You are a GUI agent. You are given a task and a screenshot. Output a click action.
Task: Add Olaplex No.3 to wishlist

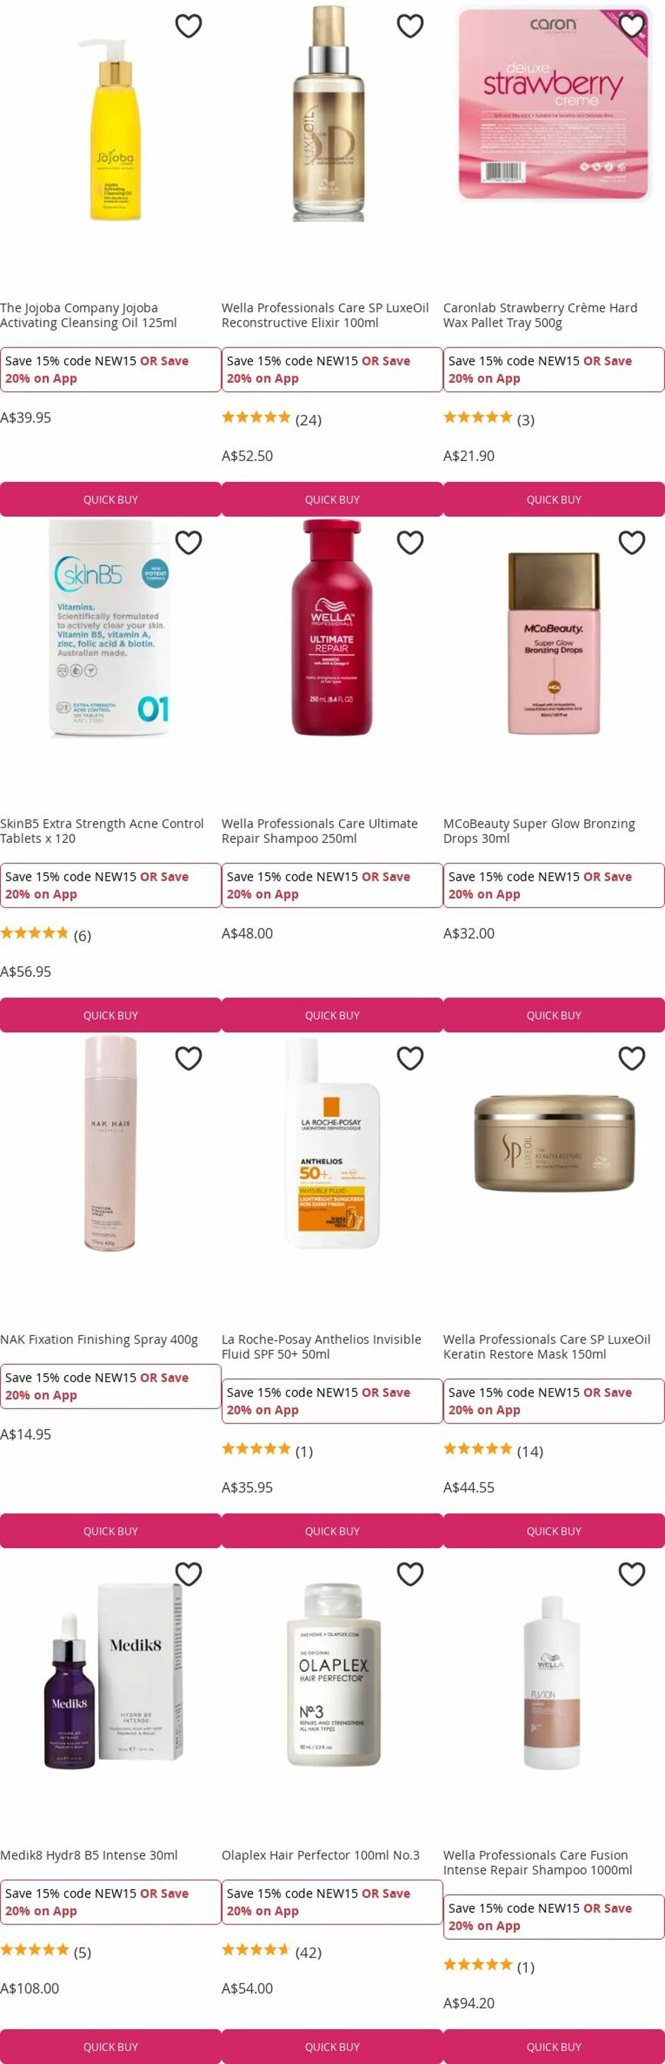(x=411, y=1574)
